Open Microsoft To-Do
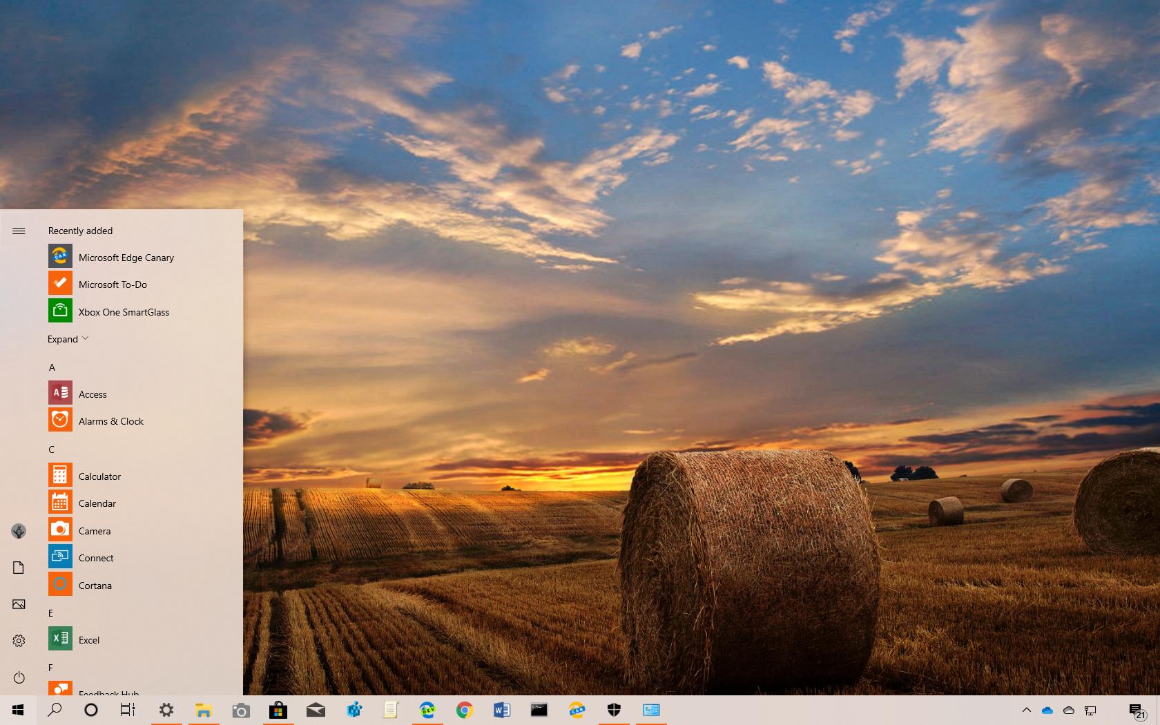This screenshot has height=725, width=1160. pyautogui.click(x=111, y=284)
